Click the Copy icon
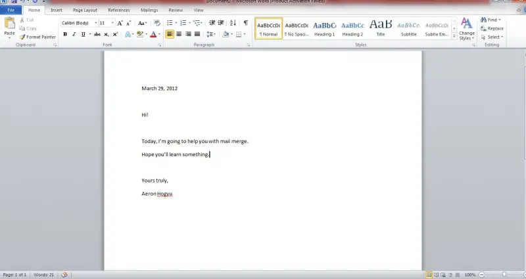The image size is (526, 279). [x=22, y=28]
